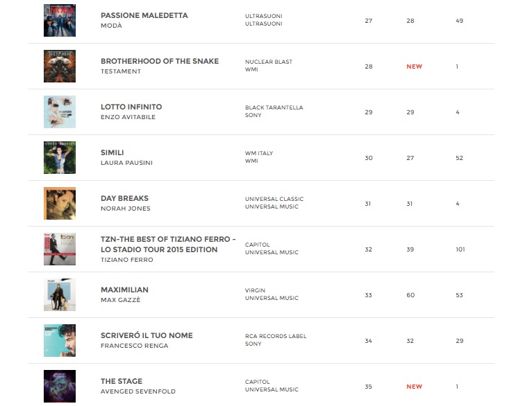
Task: Click the artist name Francesco Renga
Action: click(134, 346)
